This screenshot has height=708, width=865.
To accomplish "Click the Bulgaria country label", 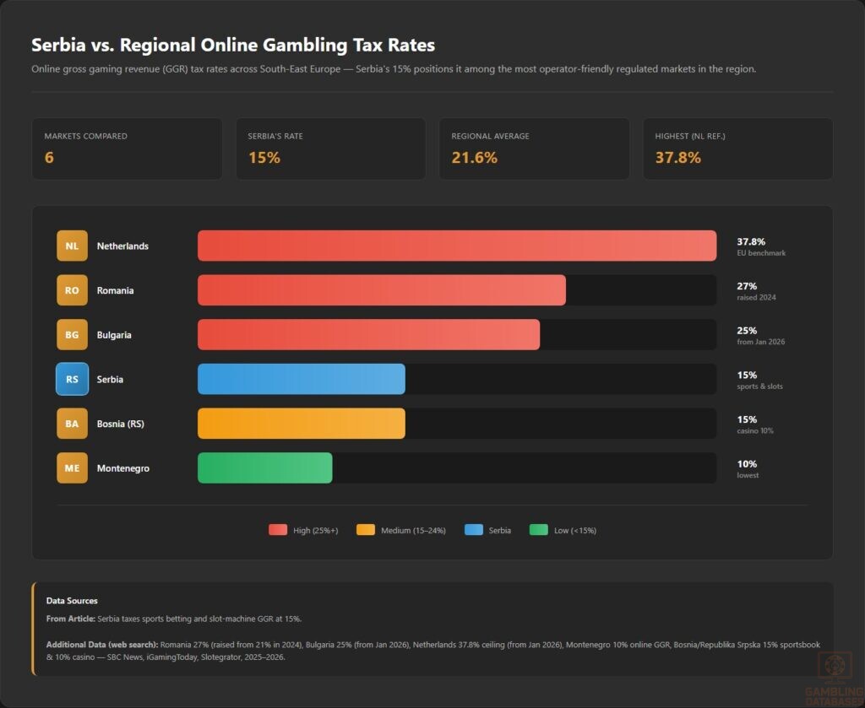I will coord(114,335).
